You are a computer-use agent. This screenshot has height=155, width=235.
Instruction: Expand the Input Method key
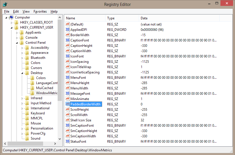pyautogui.click(x=22, y=103)
